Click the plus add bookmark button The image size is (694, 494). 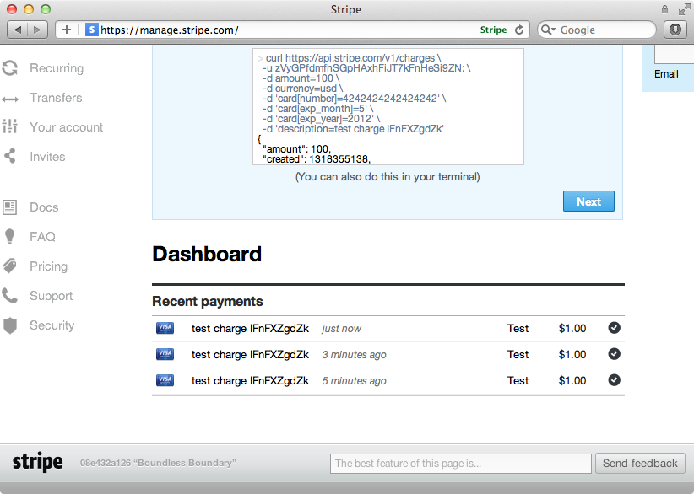pos(67,30)
